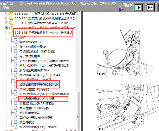Viewport: 159px width, 131px height.
Task: Open 凸轮轴位置(CMP)传感器 document
Action: [35, 118]
